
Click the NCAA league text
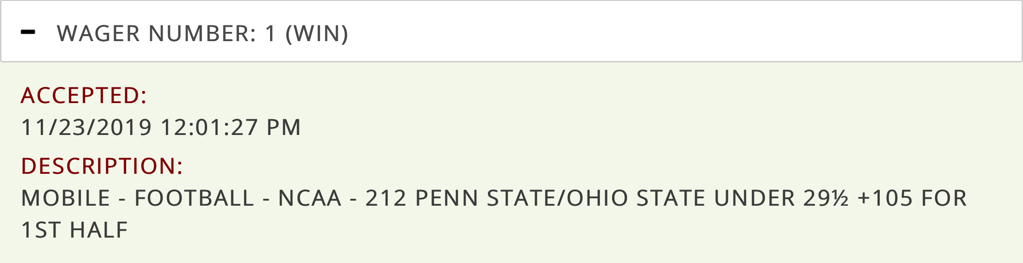pyautogui.click(x=309, y=198)
